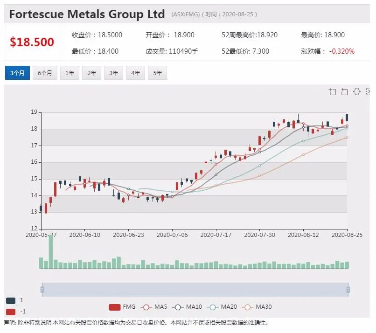Hide the MA10 moving average line
The width and height of the screenshot is (376, 333).
coord(187,307)
